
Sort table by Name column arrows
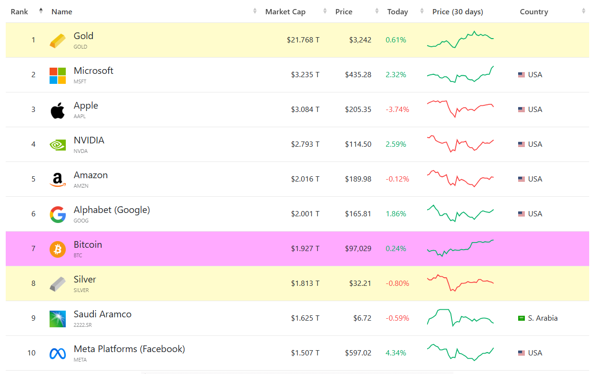(255, 11)
